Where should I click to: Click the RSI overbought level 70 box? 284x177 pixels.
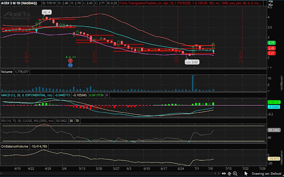77,121
